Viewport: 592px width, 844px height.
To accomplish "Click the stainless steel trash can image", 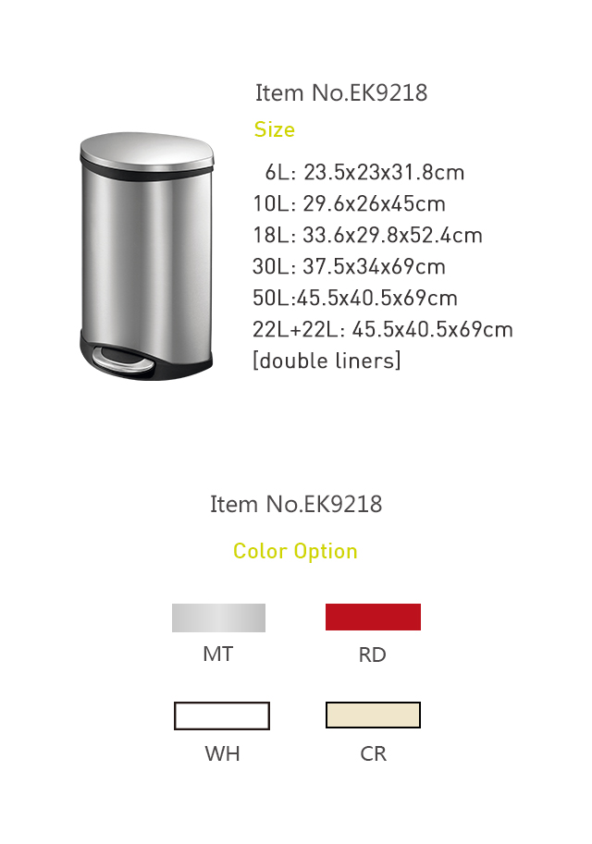I will point(147,256).
